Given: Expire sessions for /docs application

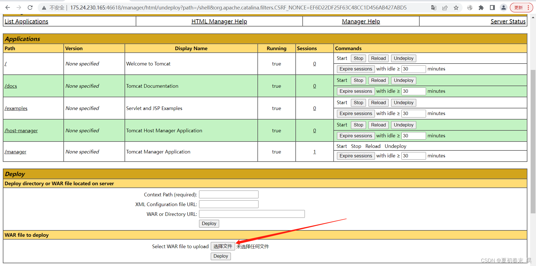Looking at the screenshot, I should (356, 91).
